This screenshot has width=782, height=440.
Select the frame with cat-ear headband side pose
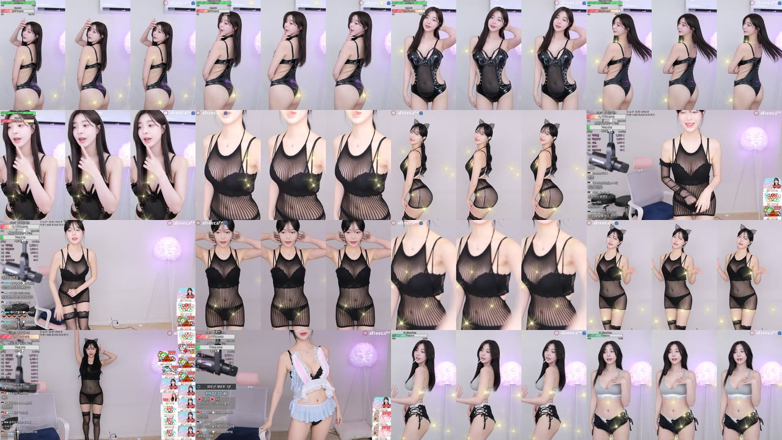tap(489, 165)
